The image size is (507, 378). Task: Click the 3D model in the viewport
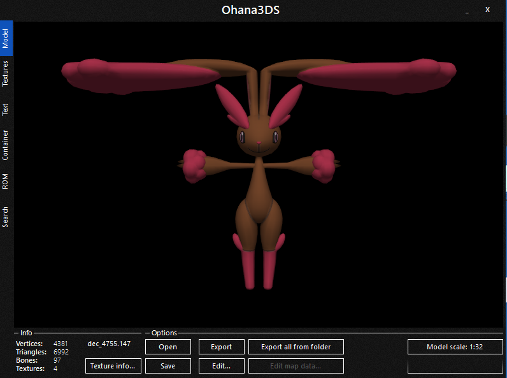[259, 175]
